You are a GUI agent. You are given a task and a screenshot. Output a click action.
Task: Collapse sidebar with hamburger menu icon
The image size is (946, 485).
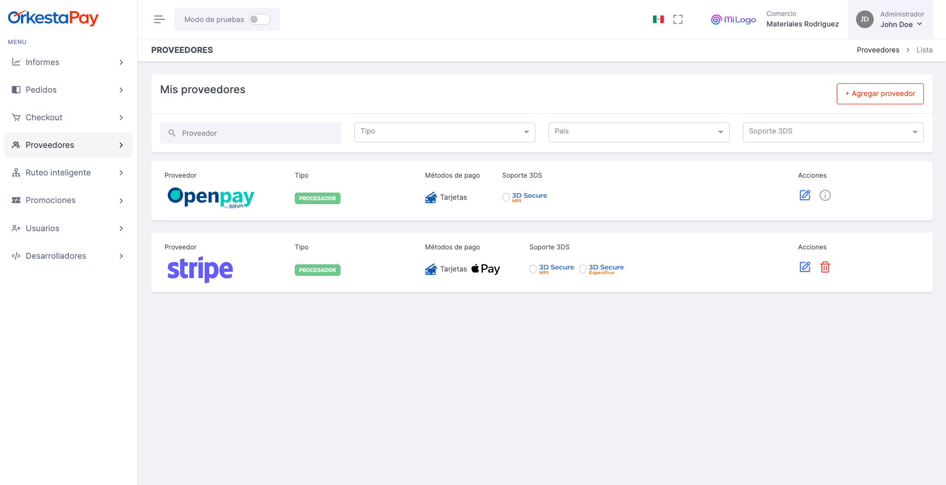click(160, 19)
